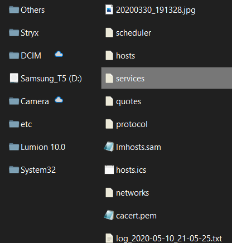Select the cacert.pem file name
This screenshot has height=243, width=232.
pos(136,216)
